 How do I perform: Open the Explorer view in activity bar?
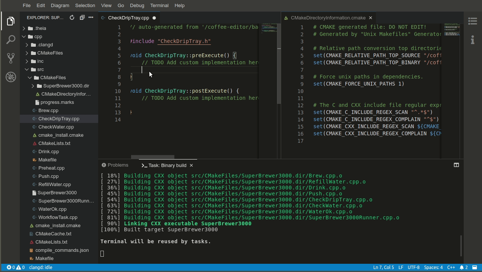coord(10,21)
